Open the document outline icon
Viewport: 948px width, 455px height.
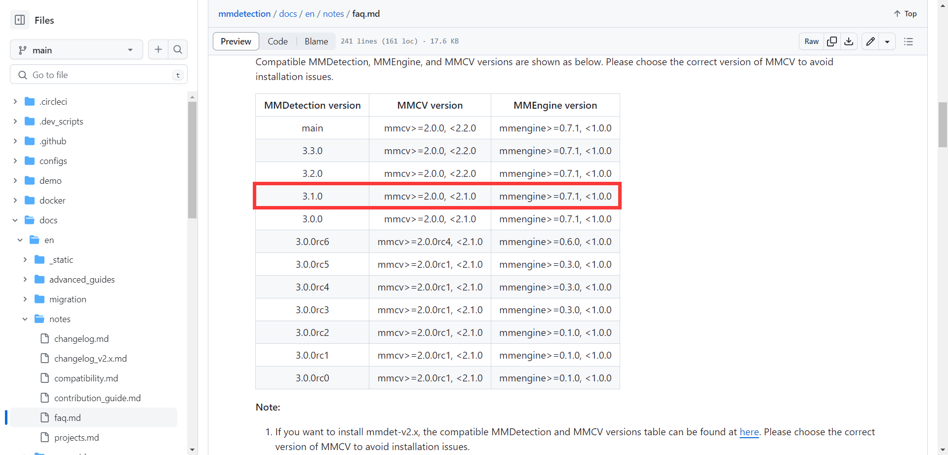[x=908, y=41]
